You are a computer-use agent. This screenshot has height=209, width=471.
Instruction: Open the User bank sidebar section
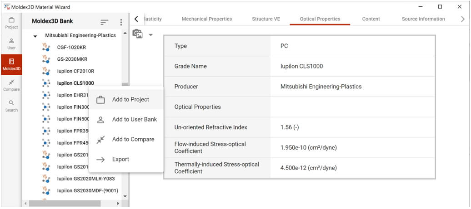(x=11, y=44)
